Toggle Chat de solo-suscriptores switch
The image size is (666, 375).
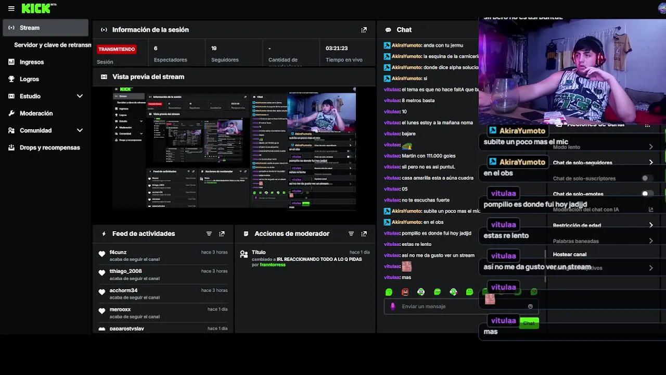coord(646,178)
